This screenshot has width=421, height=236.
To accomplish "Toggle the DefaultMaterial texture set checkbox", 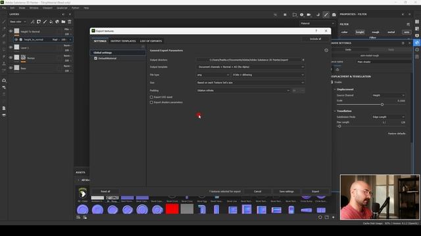I will pos(95,58).
